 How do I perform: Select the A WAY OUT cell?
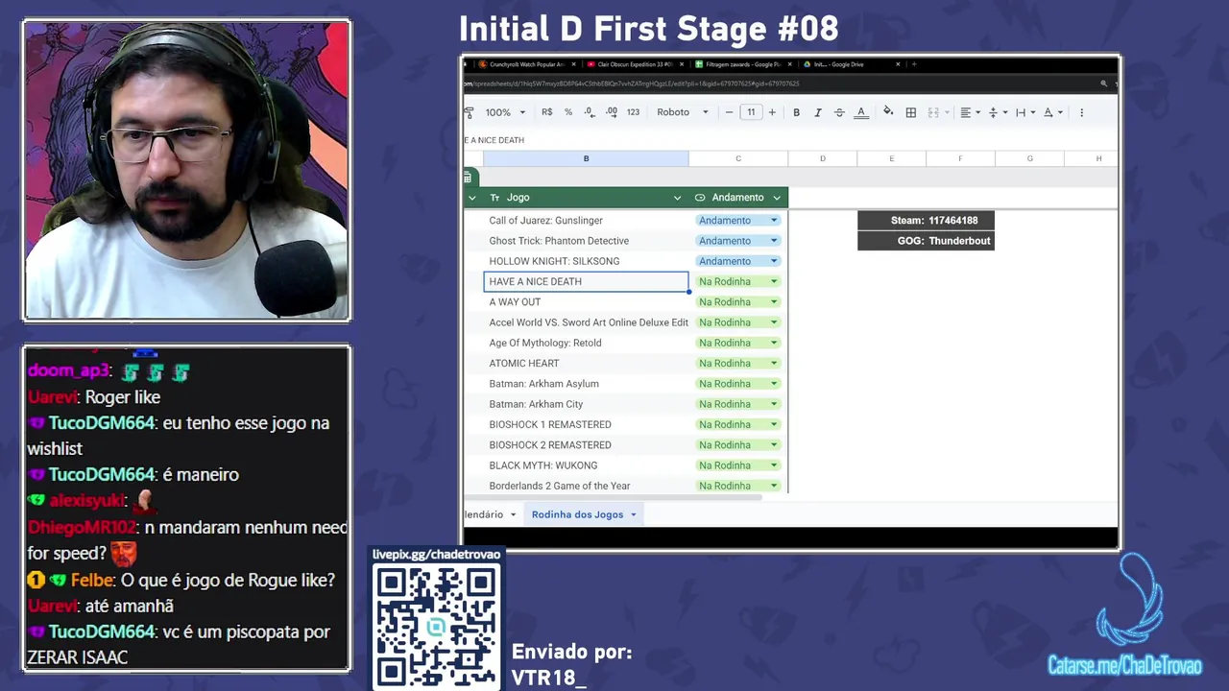[x=586, y=302]
